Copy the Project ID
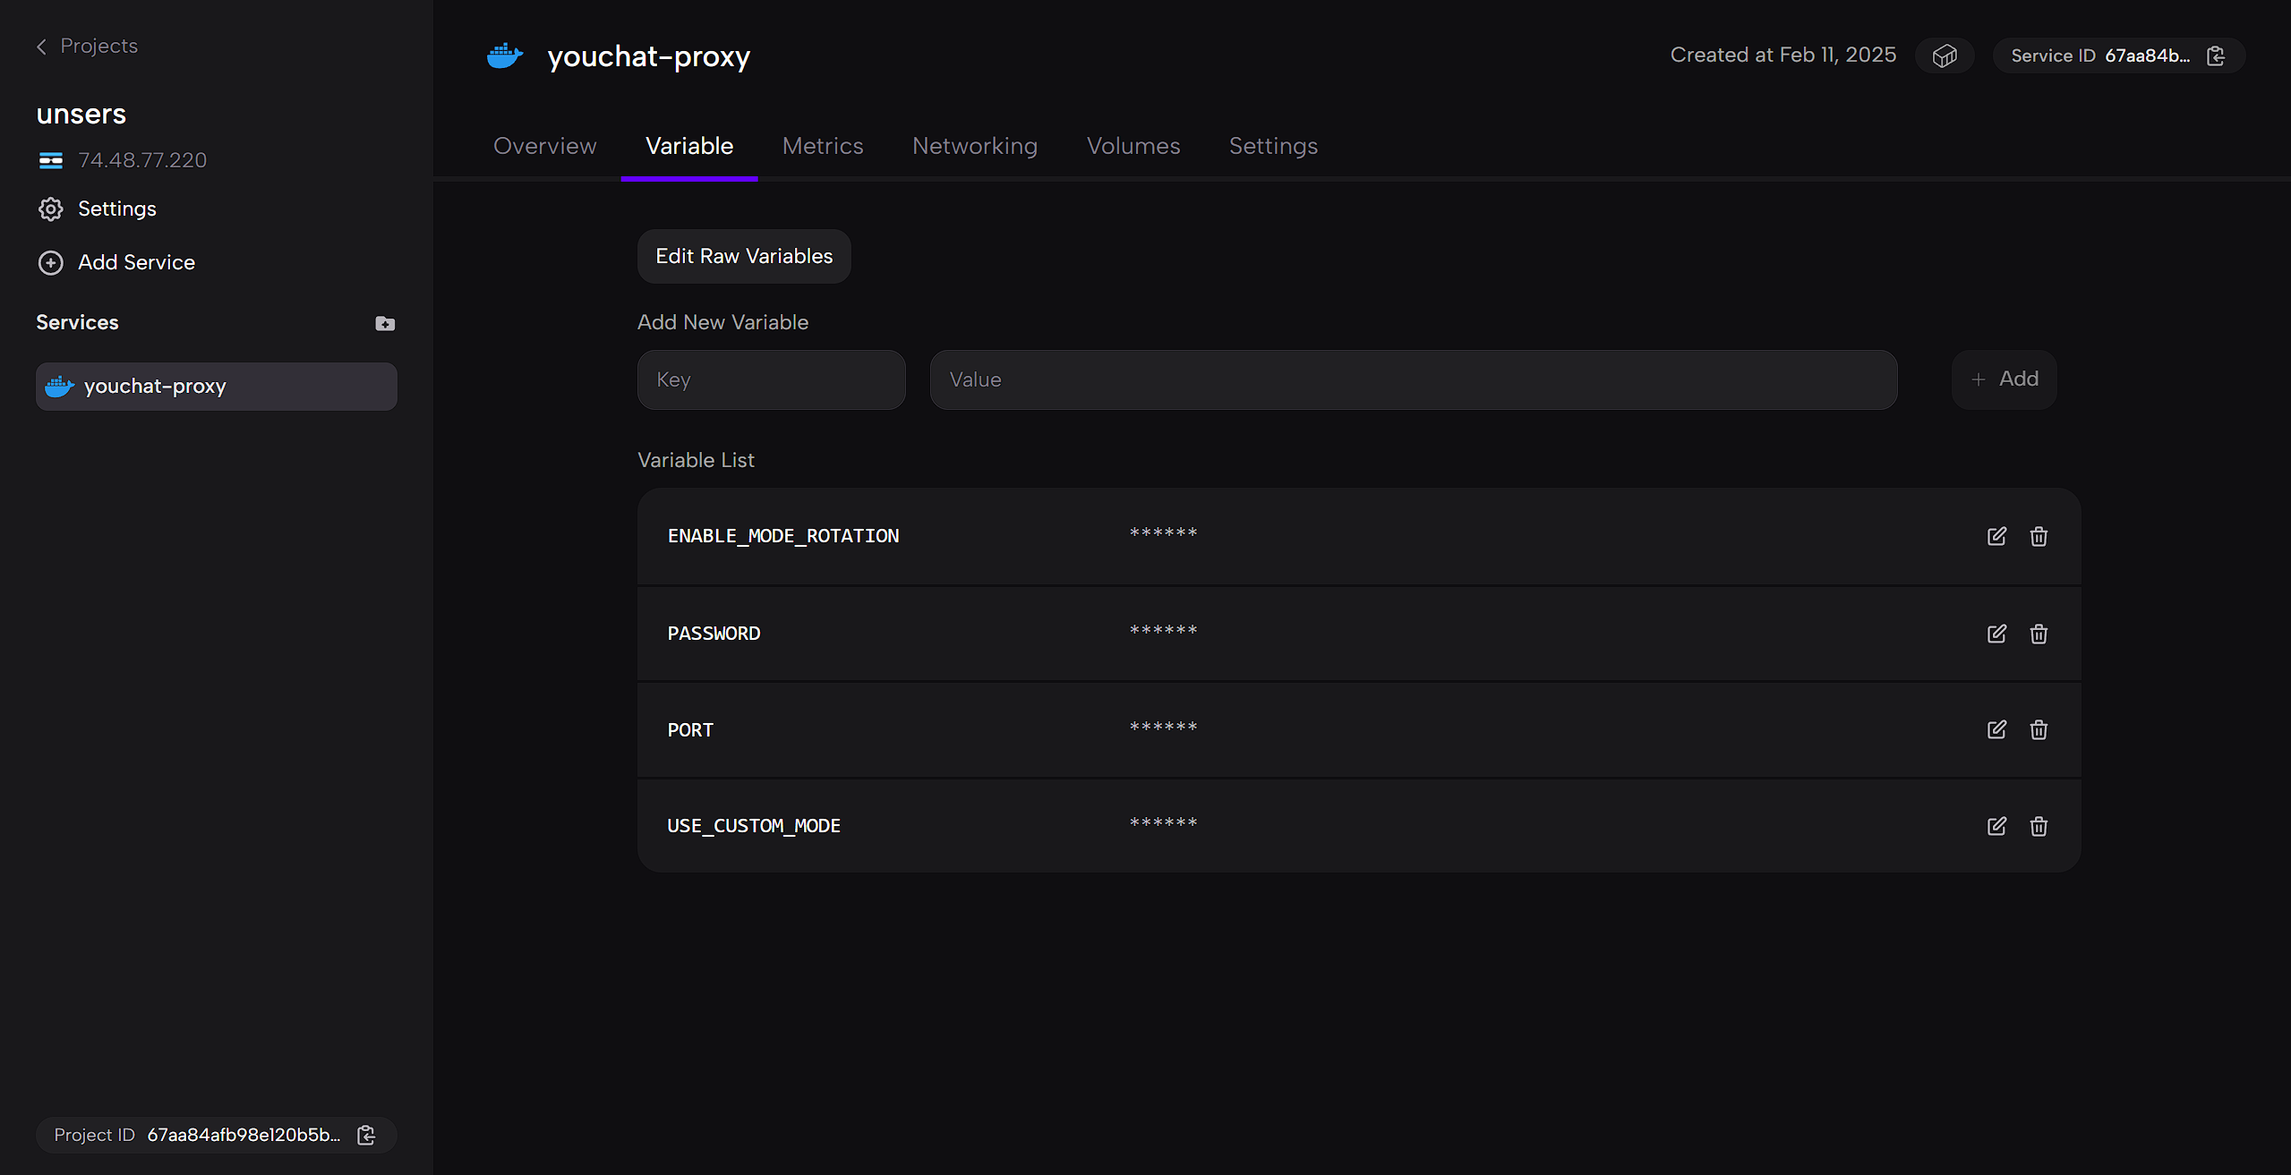2291x1175 pixels. 366,1135
